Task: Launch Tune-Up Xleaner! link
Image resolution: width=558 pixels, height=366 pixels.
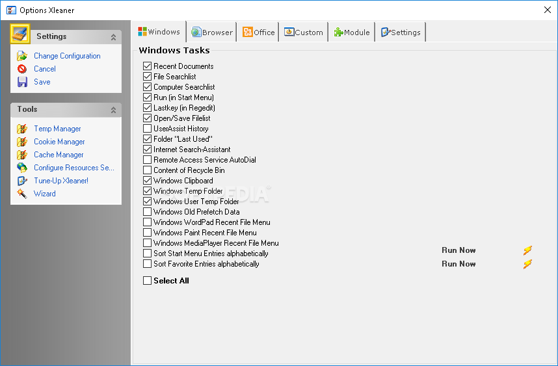Action: (x=61, y=181)
